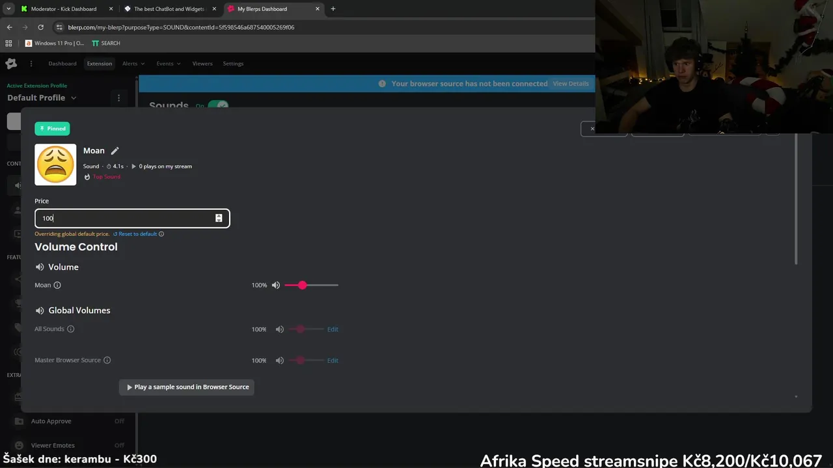Click the browser address bar URL
This screenshot has width=833, height=468.
[181, 27]
